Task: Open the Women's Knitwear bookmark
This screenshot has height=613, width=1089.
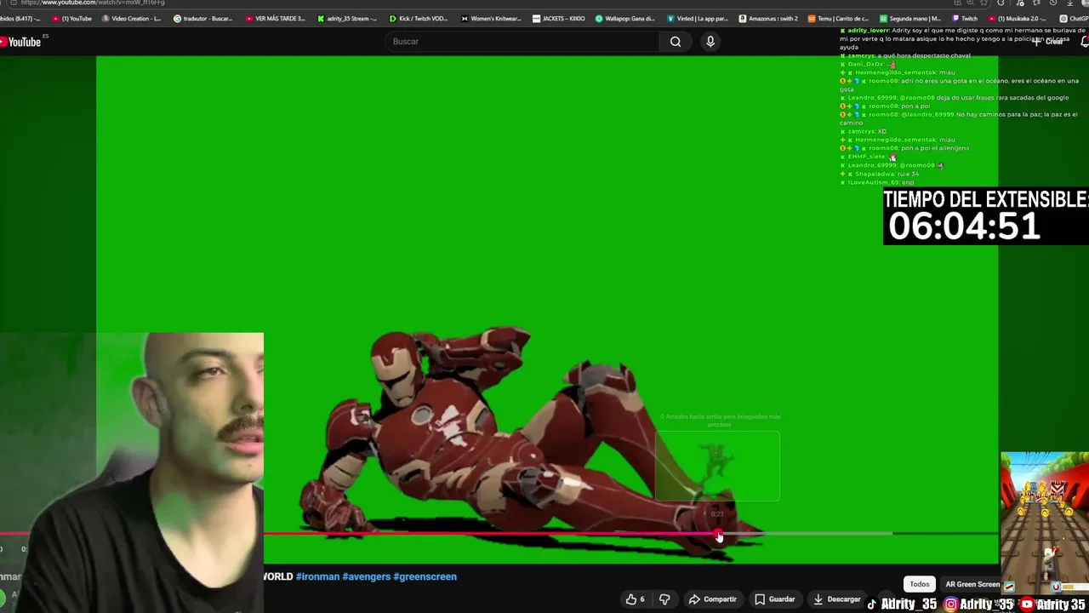Action: 491,18
